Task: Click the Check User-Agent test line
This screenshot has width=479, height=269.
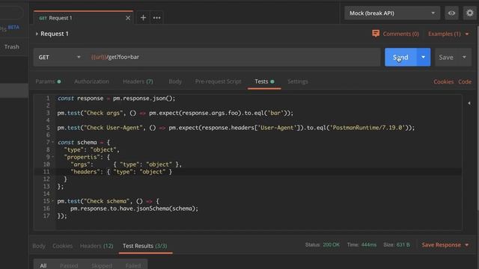Action: (236, 128)
